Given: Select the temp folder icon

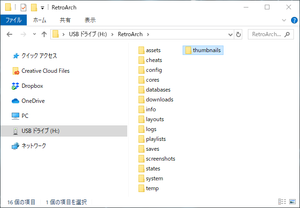Looking at the screenshot, I should click(141, 188).
